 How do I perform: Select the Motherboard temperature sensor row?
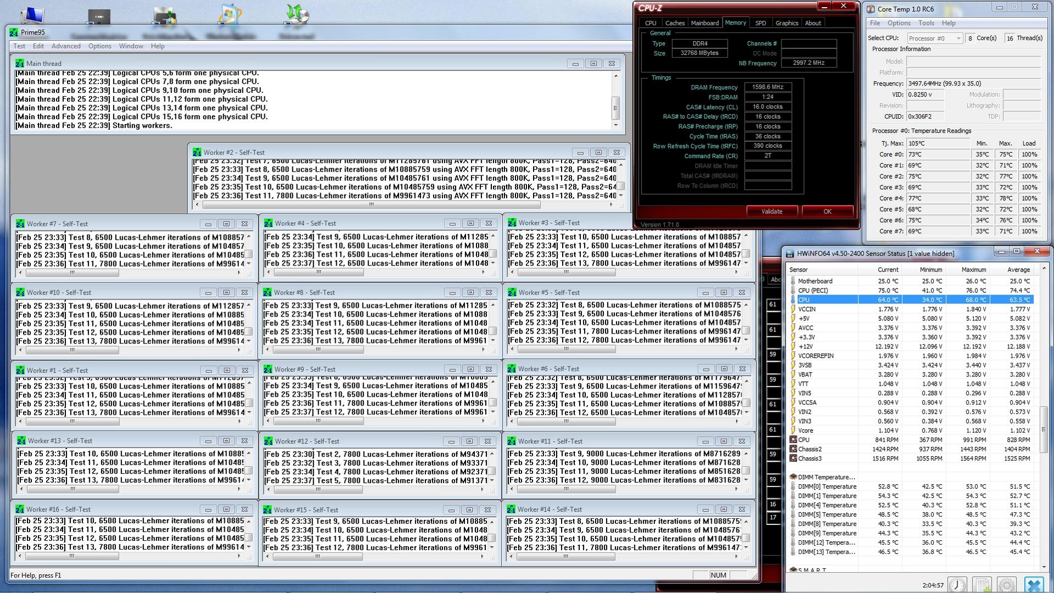pyautogui.click(x=911, y=281)
